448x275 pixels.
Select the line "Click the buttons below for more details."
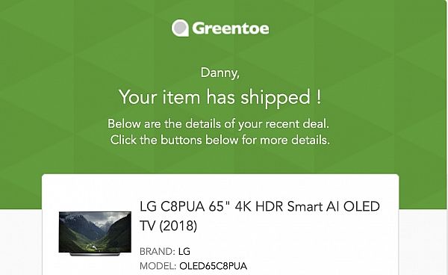220,140
